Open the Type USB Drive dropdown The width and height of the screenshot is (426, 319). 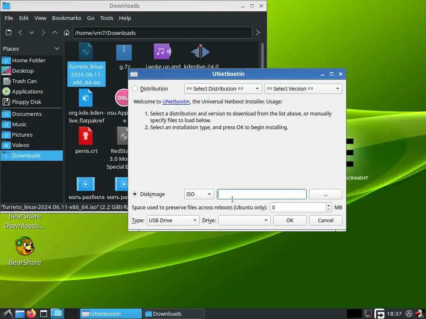click(x=173, y=220)
